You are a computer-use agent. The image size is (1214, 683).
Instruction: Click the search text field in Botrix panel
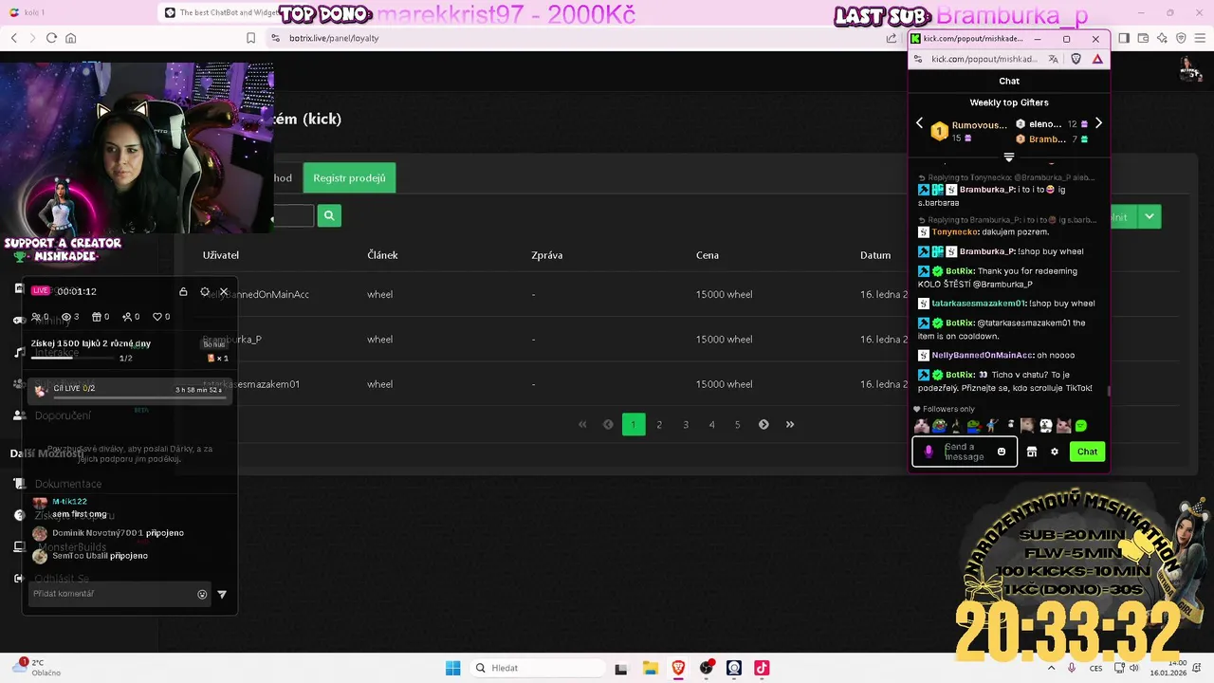pyautogui.click(x=293, y=216)
